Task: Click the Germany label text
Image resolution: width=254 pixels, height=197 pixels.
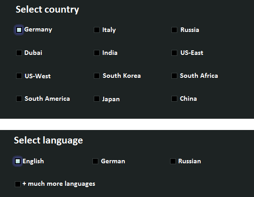Action: point(38,30)
